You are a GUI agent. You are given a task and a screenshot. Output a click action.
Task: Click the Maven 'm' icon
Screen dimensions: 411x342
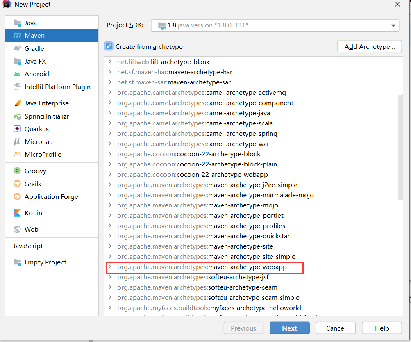tap(17, 35)
